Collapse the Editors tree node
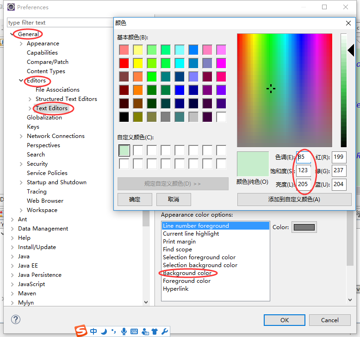 [x=21, y=81]
